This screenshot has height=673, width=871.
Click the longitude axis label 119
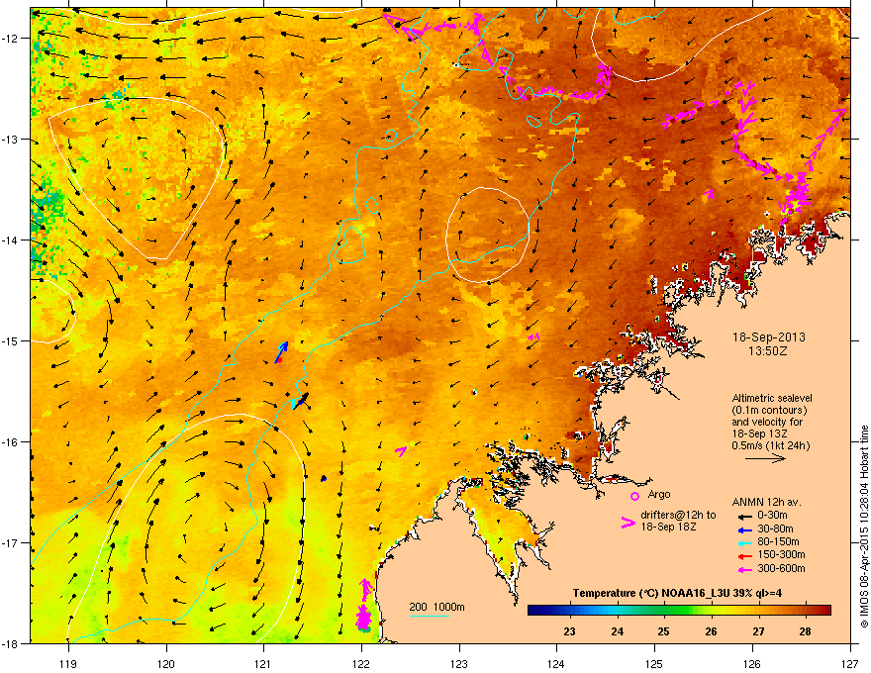68,663
